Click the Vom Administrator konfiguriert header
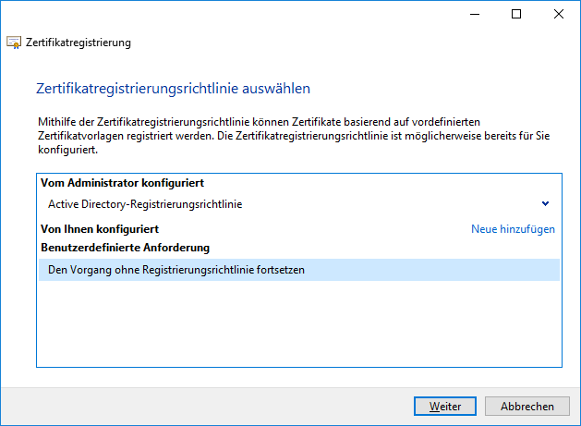 tap(122, 183)
